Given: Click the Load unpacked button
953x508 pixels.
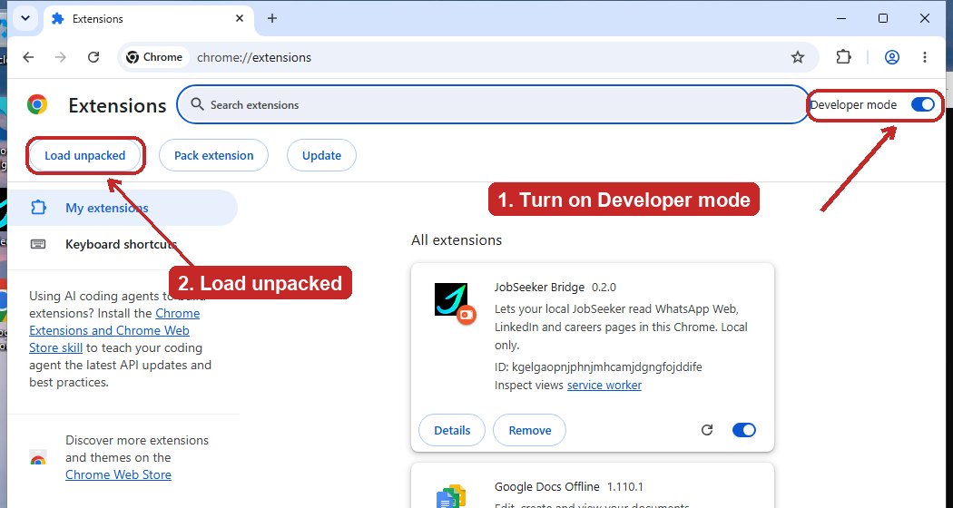Looking at the screenshot, I should tap(85, 155).
